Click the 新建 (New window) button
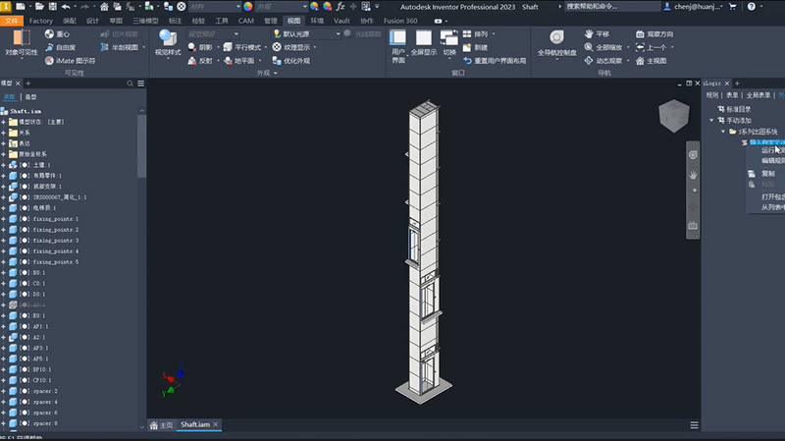Viewport: 785px width, 441px height. [474, 47]
